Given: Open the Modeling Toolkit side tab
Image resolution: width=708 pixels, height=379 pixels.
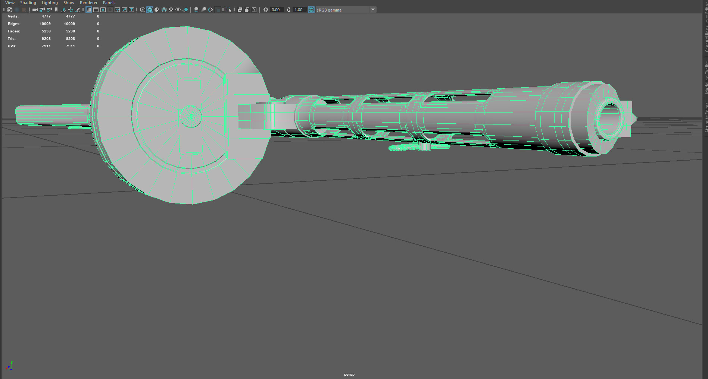Looking at the screenshot, I should [706, 78].
